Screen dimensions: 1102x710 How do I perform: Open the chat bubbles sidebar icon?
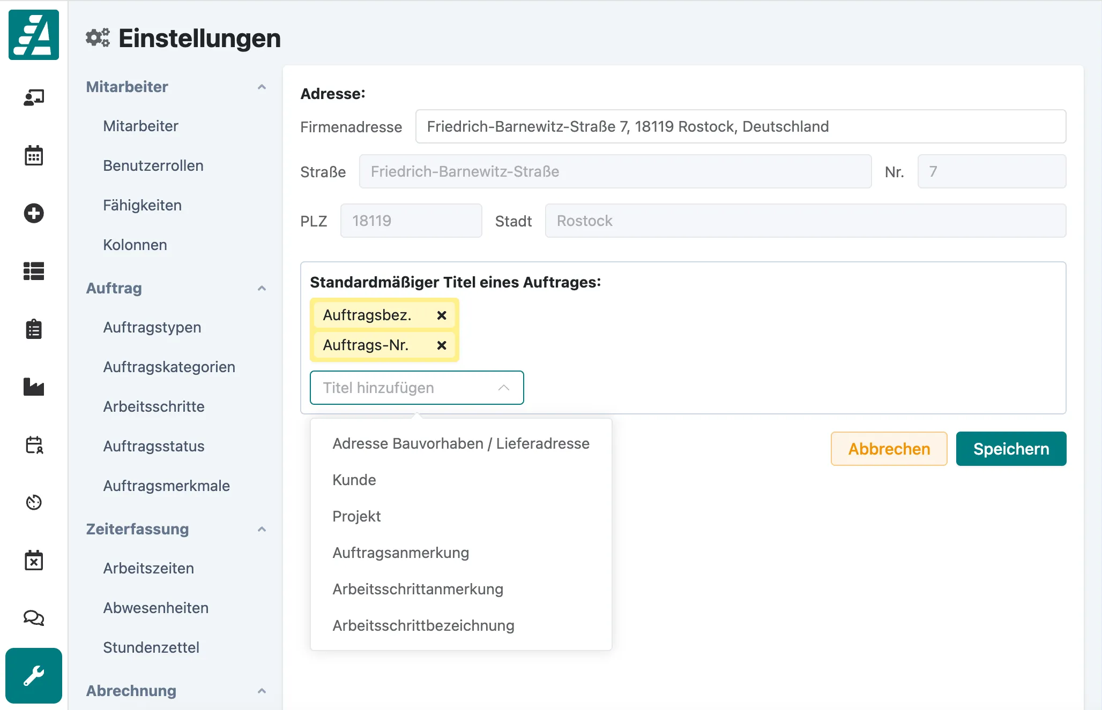point(34,618)
